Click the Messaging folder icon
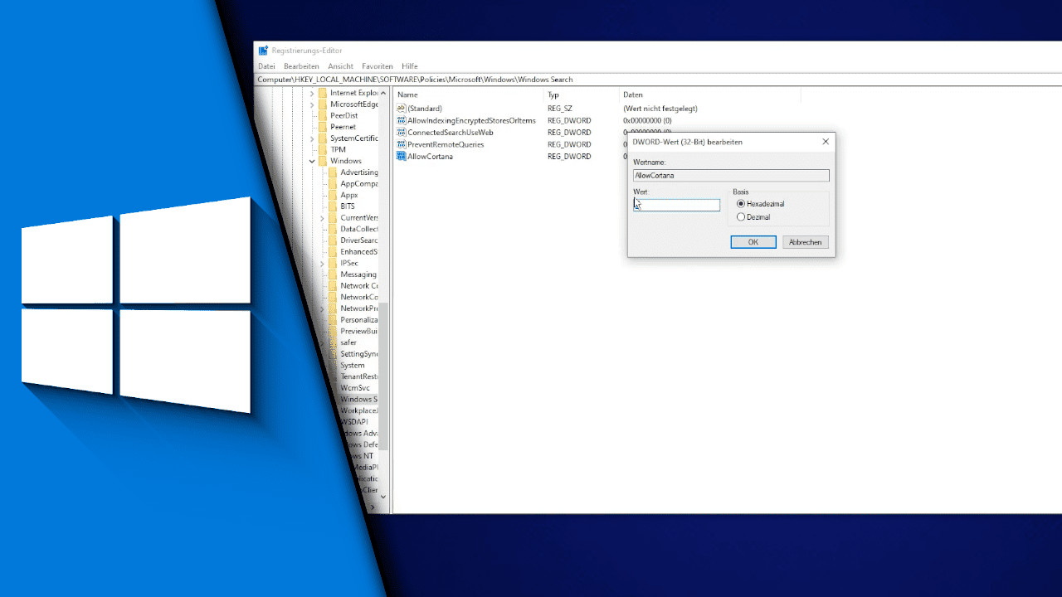1062x597 pixels. 333,274
